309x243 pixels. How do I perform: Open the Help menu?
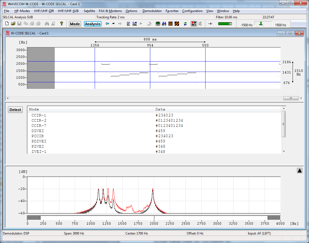[x=236, y=11]
